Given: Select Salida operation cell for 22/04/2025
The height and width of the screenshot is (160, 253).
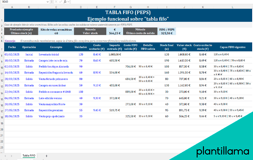Looking at the screenshot, I should (29, 92).
